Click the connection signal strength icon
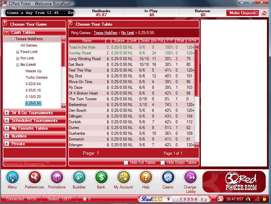271x204 pixels. point(257,199)
